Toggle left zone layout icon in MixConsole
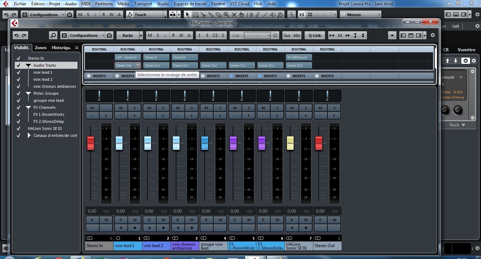The height and width of the screenshot is (259, 481). [x=403, y=35]
